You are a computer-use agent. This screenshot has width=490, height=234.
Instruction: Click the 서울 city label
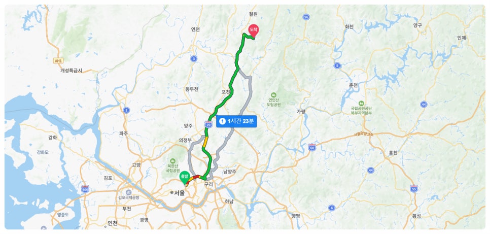(179, 193)
